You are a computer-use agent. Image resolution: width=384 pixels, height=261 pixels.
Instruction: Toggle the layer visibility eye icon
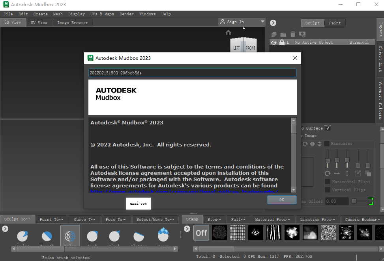[x=273, y=42]
